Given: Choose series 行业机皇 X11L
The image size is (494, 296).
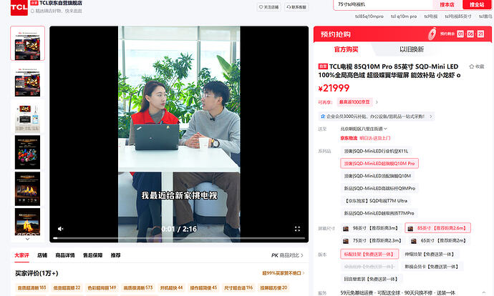Looking at the screenshot, I should 376,152.
